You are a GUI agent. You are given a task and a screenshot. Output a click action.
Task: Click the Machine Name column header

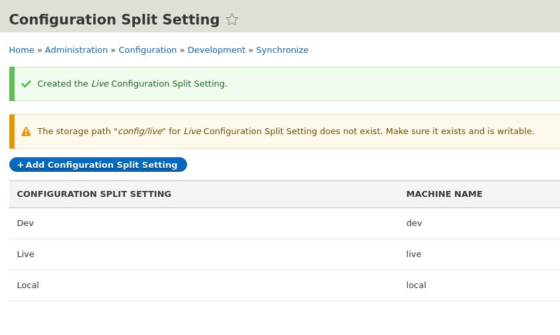point(444,194)
